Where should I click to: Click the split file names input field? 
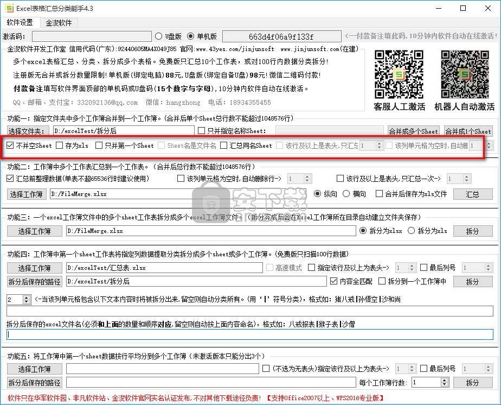click(x=249, y=334)
